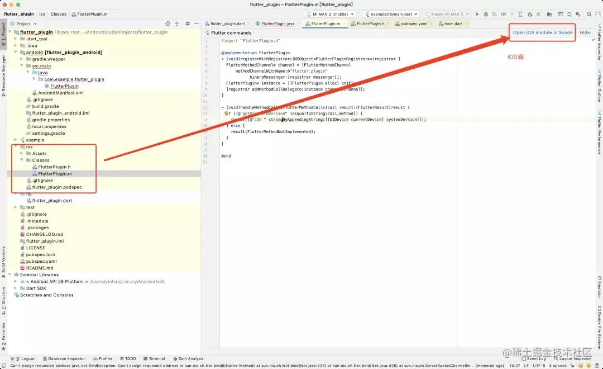Open the SDK Manager icon
The width and height of the screenshot is (603, 369).
(578, 14)
